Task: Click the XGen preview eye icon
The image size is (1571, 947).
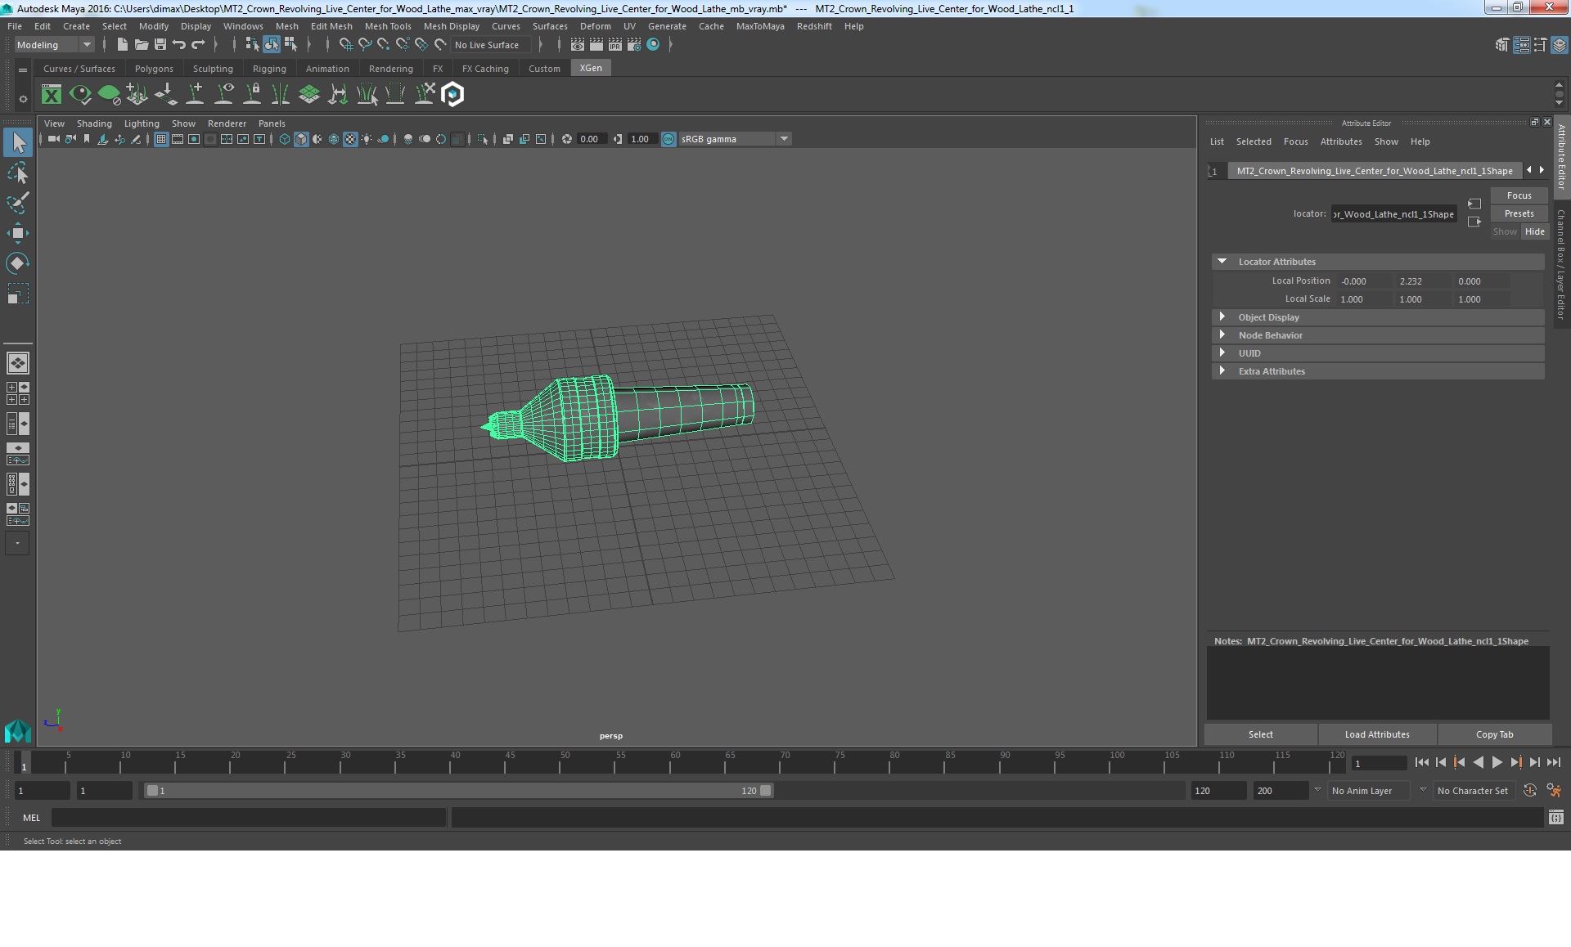Action: (80, 95)
